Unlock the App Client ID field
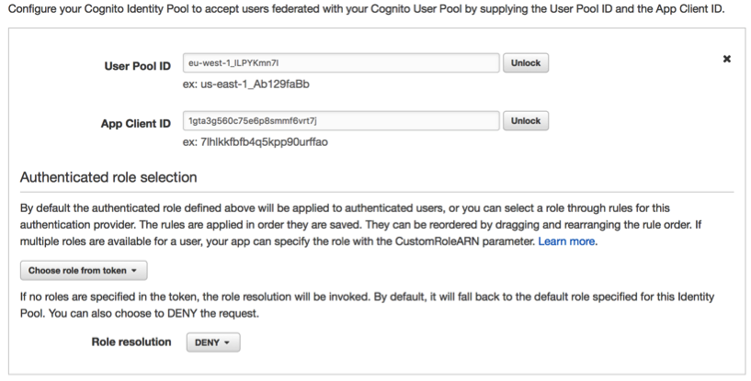This screenshot has height=381, width=751. click(525, 121)
